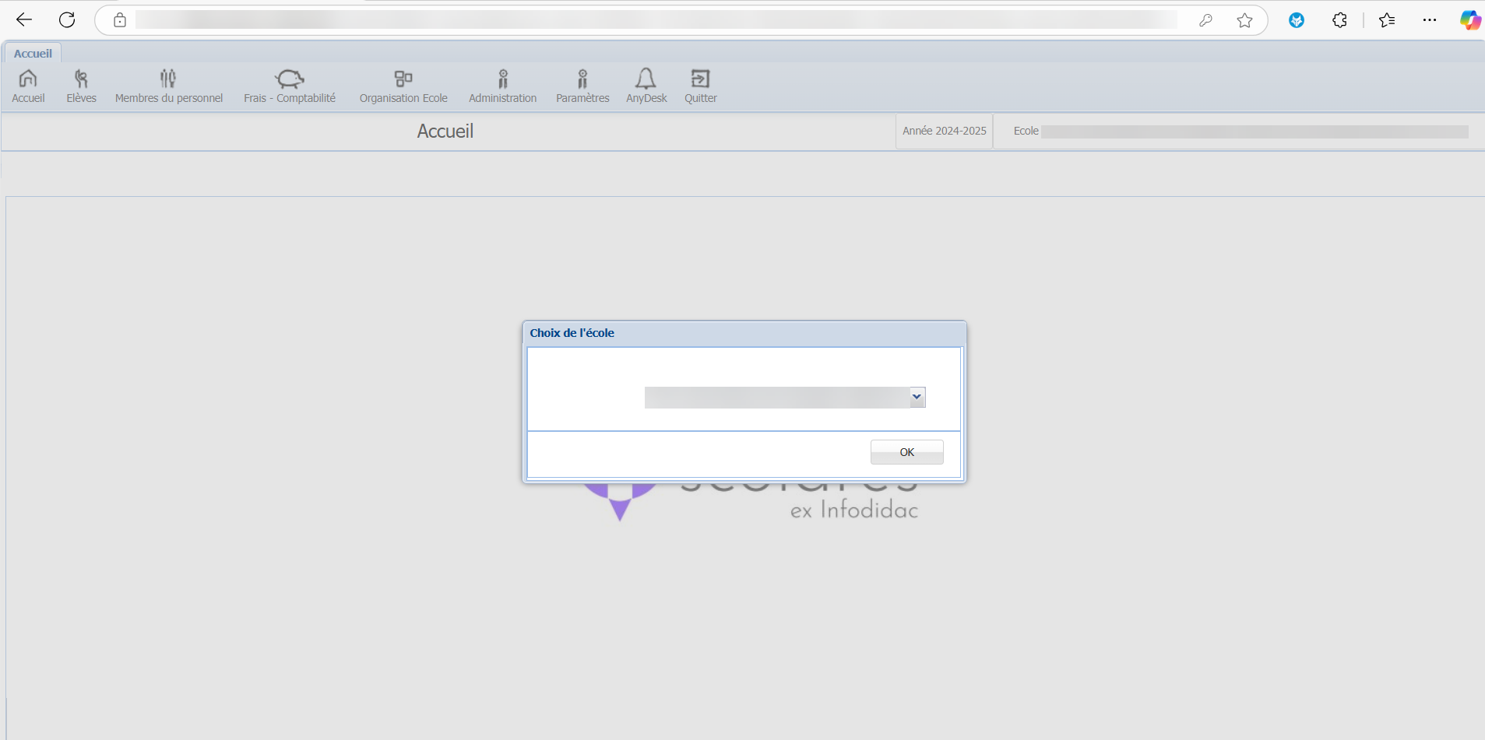Switch to the Accueil tab

coord(33,54)
